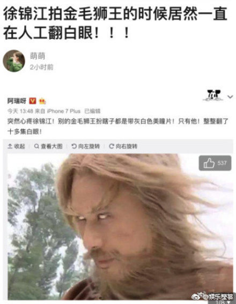Click the 萌萌 author avatar
This screenshot has width=236, height=304.
point(14,61)
